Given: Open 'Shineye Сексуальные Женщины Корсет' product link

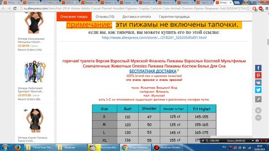Looking at the screenshot, I should [x=31, y=40].
